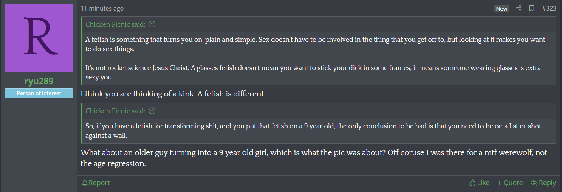The image size is (562, 192).
Task: Click the share icon for post #323
Action: [519, 8]
